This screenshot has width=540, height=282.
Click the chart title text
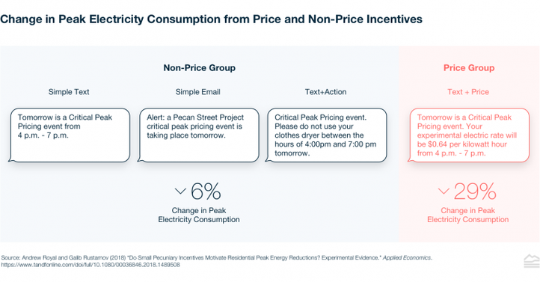pos(211,19)
